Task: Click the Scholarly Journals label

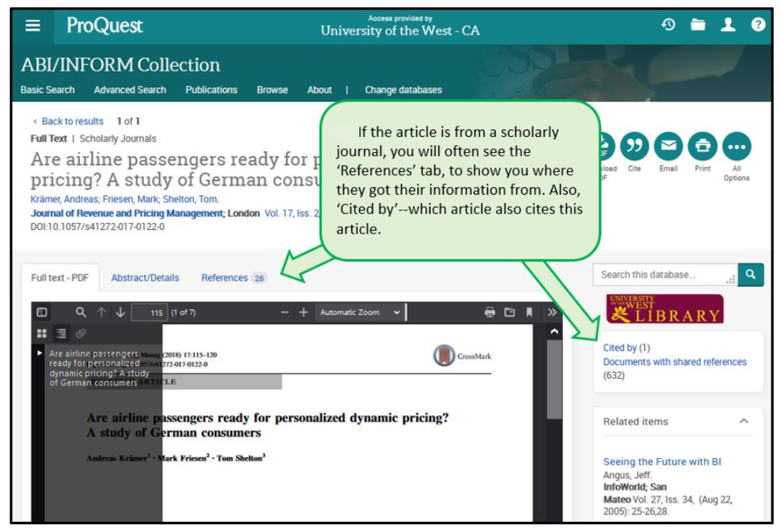Action: (x=118, y=139)
